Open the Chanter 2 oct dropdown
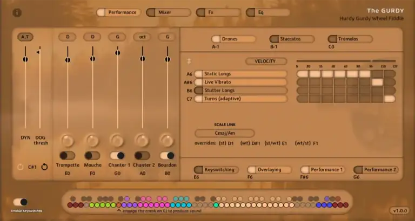Image resolution: width=415 pixels, height=221 pixels. (x=142, y=37)
